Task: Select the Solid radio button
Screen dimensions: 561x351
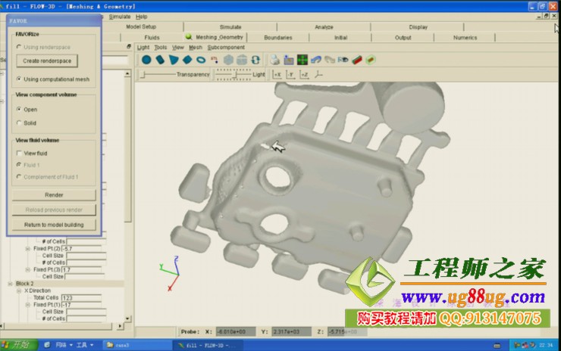Action: 19,123
